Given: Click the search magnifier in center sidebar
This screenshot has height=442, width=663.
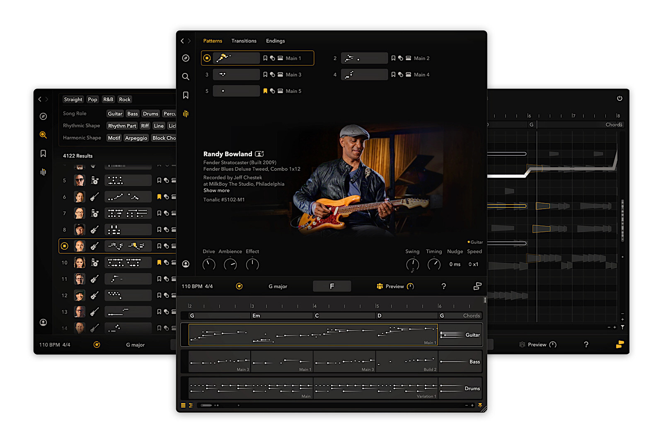Looking at the screenshot, I should pyautogui.click(x=186, y=77).
